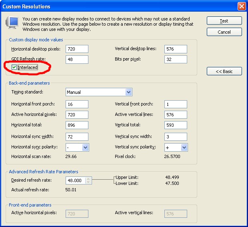
Task: Click the Vertical front porch field
Action: [176, 104]
